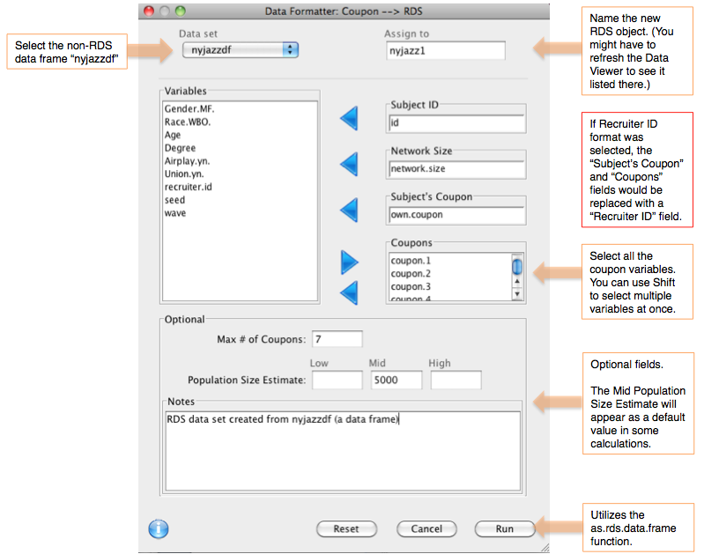Click the right-pointing arrow to add Coupons

(x=350, y=262)
